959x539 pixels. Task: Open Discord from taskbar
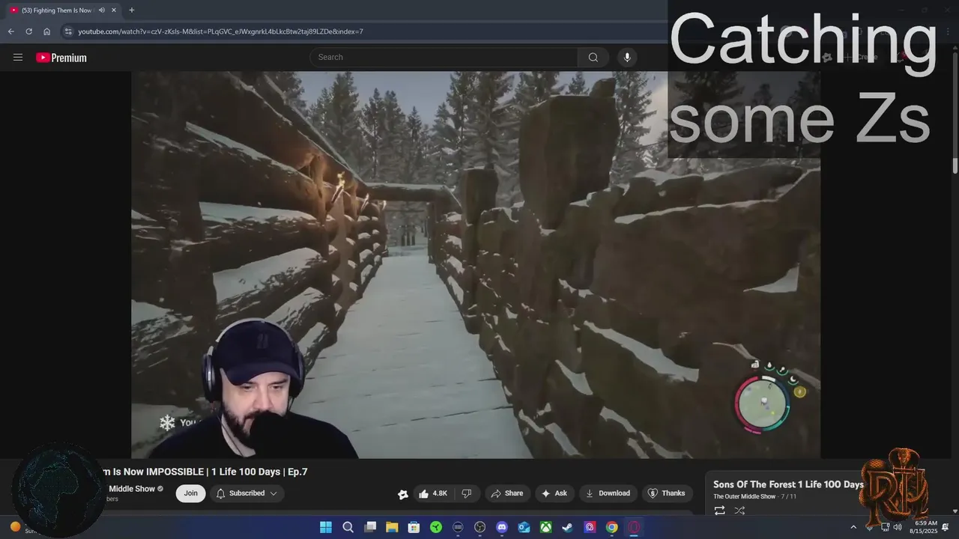coord(502,527)
